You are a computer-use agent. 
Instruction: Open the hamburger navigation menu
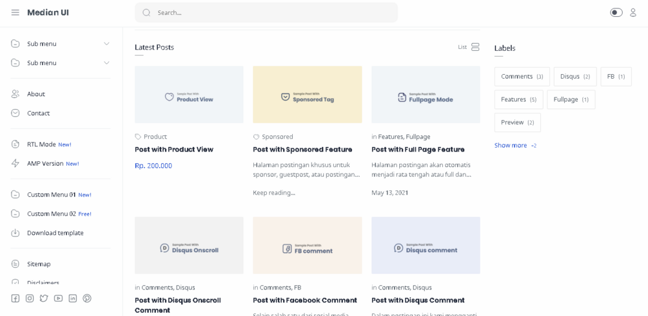tap(15, 12)
